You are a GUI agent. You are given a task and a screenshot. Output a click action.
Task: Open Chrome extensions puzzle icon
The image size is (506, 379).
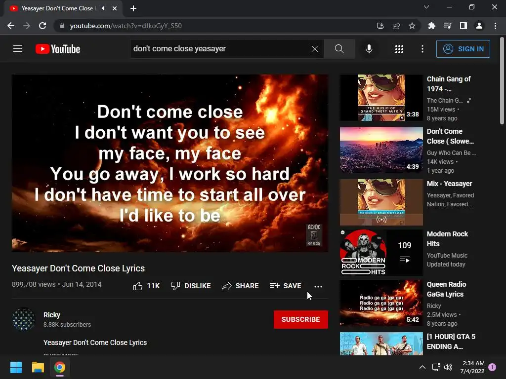(431, 26)
